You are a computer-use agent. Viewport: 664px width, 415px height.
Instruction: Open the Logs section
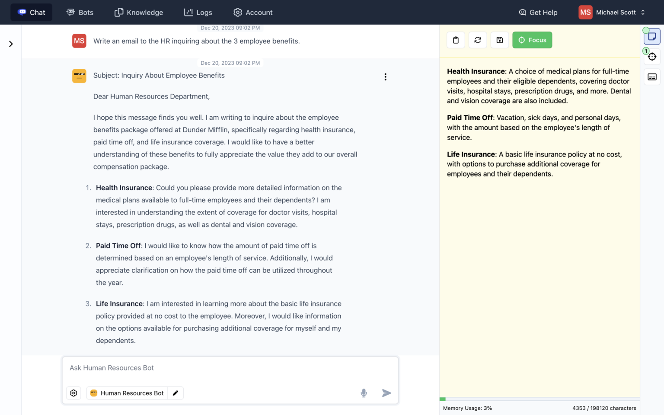[x=198, y=12]
